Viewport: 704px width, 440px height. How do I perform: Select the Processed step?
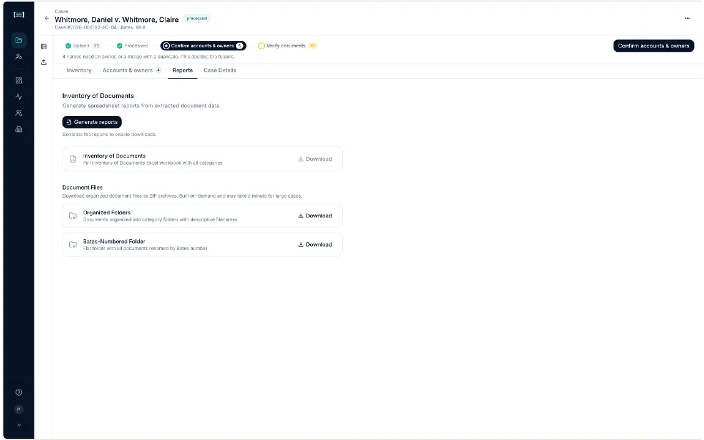click(132, 45)
